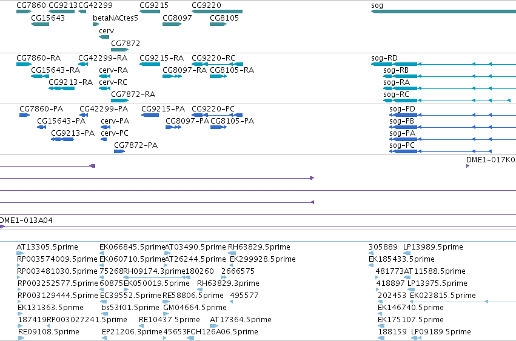Click the CG42299-RA transcript label
The height and width of the screenshot is (341, 516).
(x=102, y=58)
